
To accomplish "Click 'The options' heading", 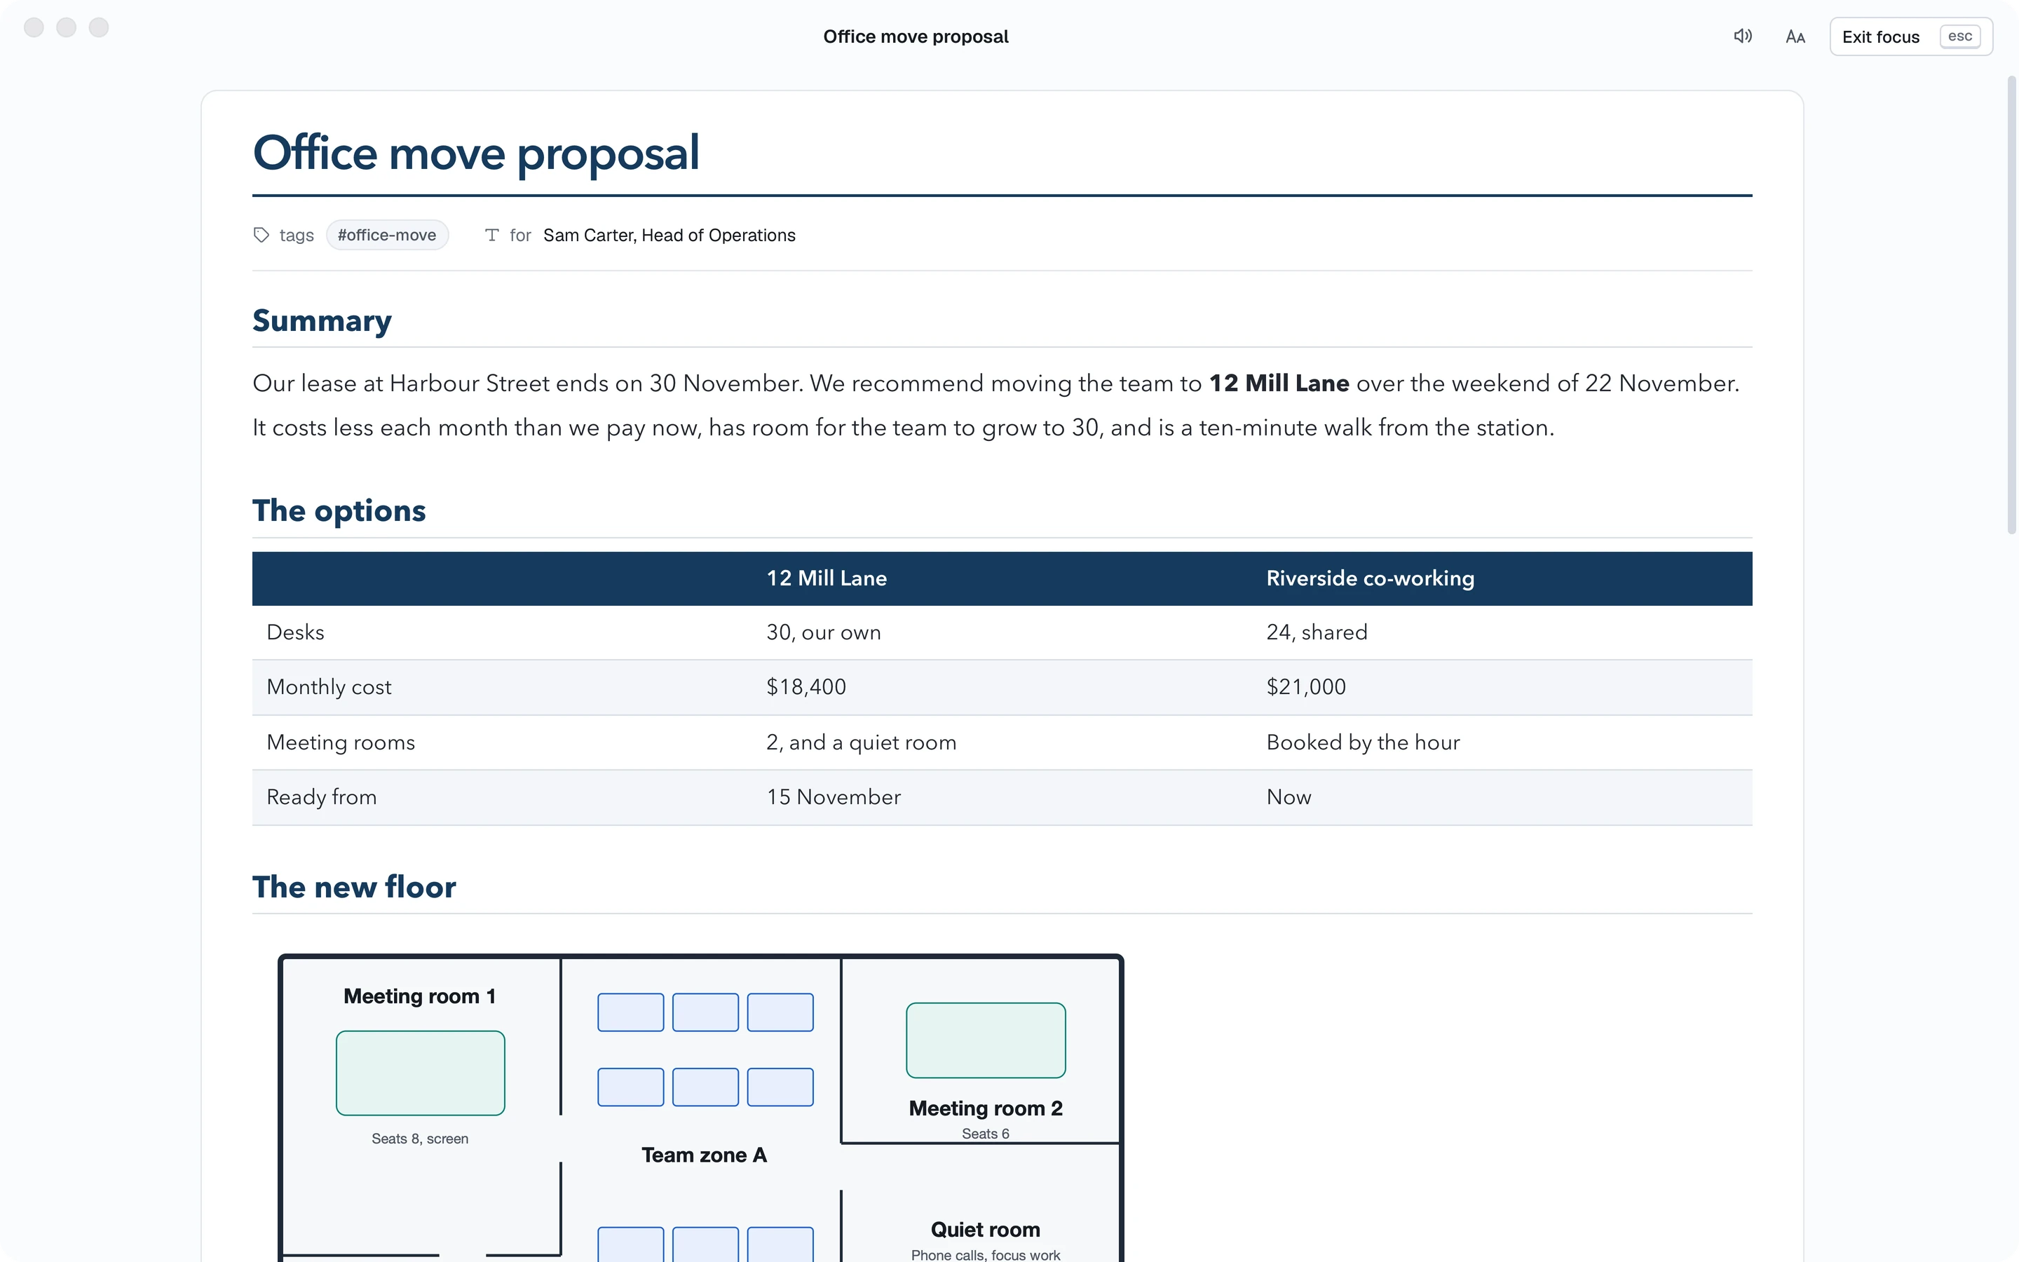I will 339,511.
